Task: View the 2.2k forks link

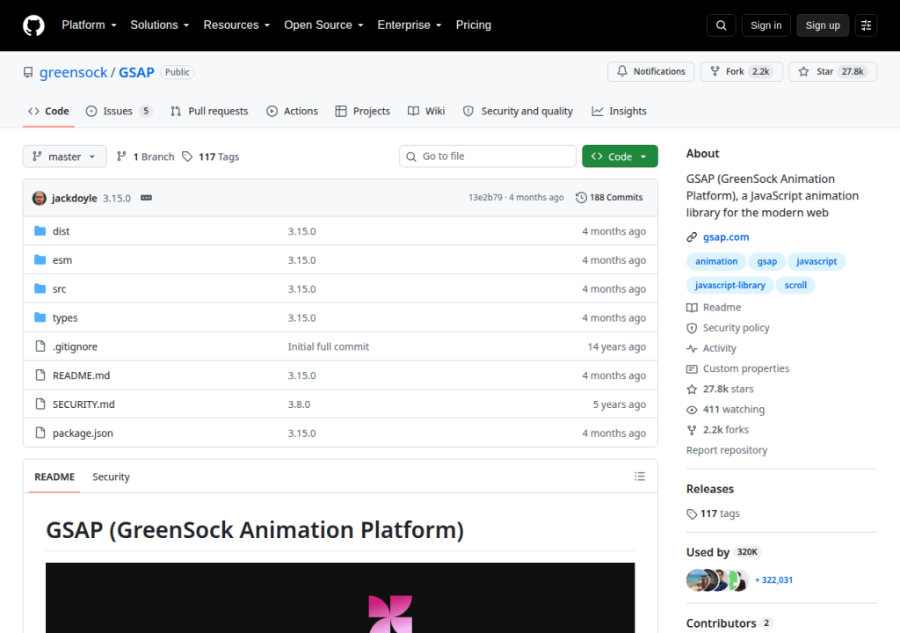Action: pos(718,430)
